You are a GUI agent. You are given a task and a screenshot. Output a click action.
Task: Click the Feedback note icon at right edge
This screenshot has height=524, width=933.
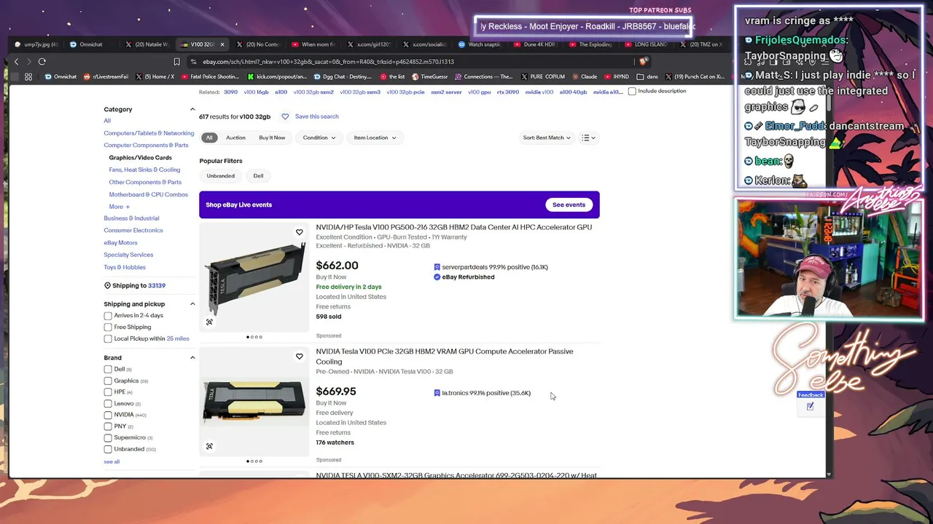tap(810, 406)
